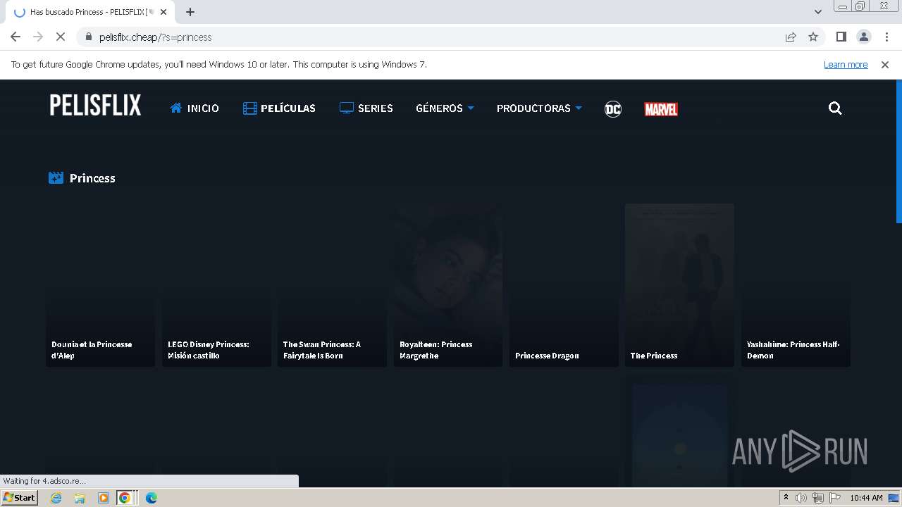Open Chrome profile avatar
Viewport: 902px width, 507px height.
coord(863,37)
